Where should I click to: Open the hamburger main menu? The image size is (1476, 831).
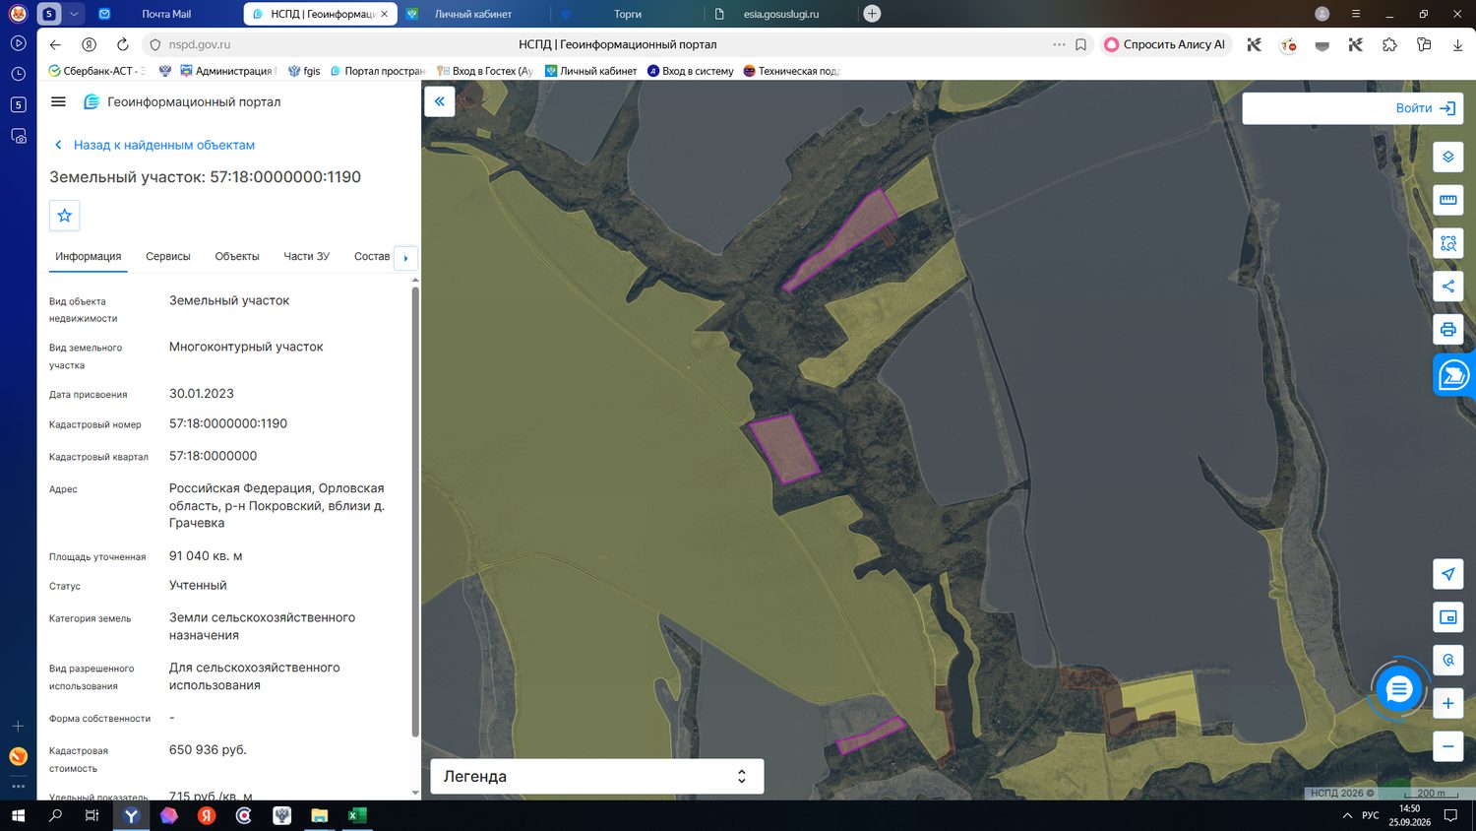58,101
